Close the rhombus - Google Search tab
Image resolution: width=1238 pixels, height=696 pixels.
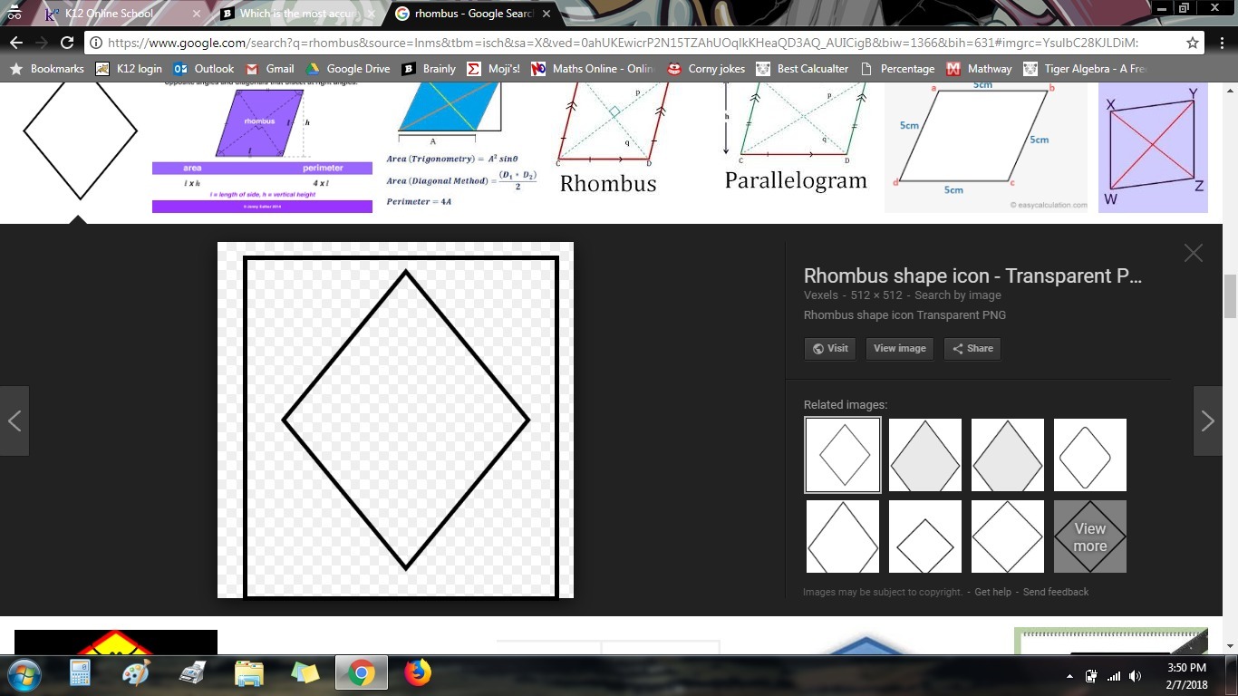point(545,14)
